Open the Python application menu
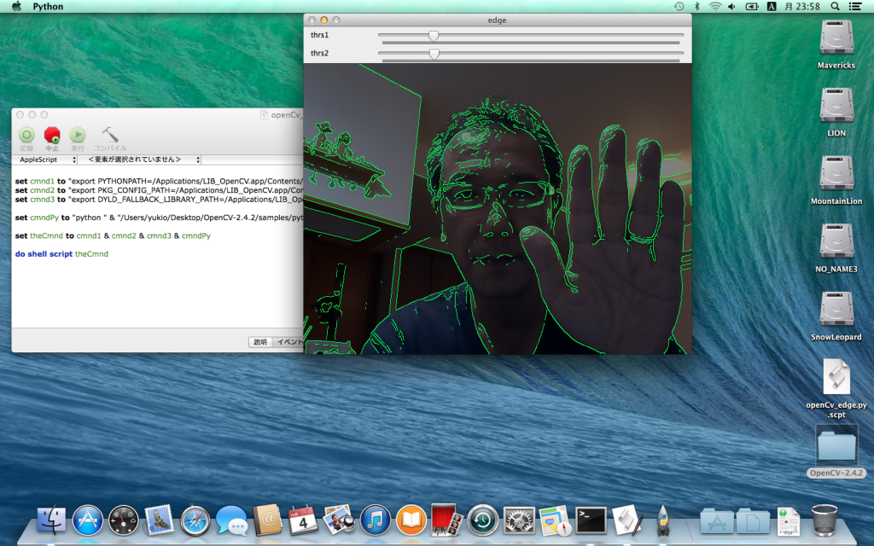The width and height of the screenshot is (874, 546). coord(48,7)
